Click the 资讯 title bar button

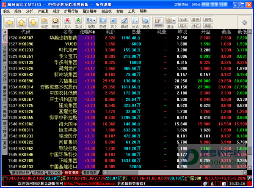(x=205, y=5)
